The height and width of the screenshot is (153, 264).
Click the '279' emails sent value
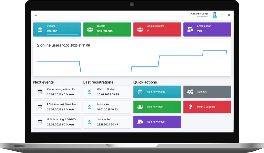click(x=199, y=31)
